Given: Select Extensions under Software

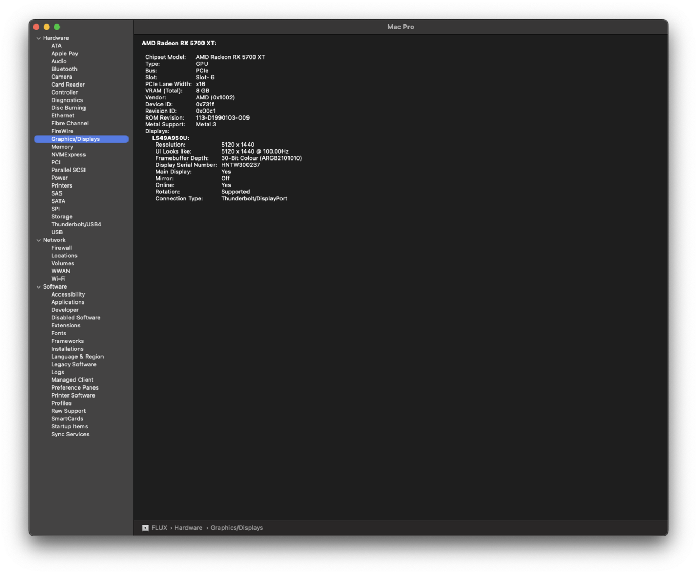Looking at the screenshot, I should (66, 326).
